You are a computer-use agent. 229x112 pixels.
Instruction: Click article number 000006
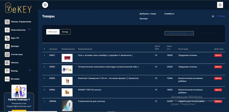coord(53,101)
